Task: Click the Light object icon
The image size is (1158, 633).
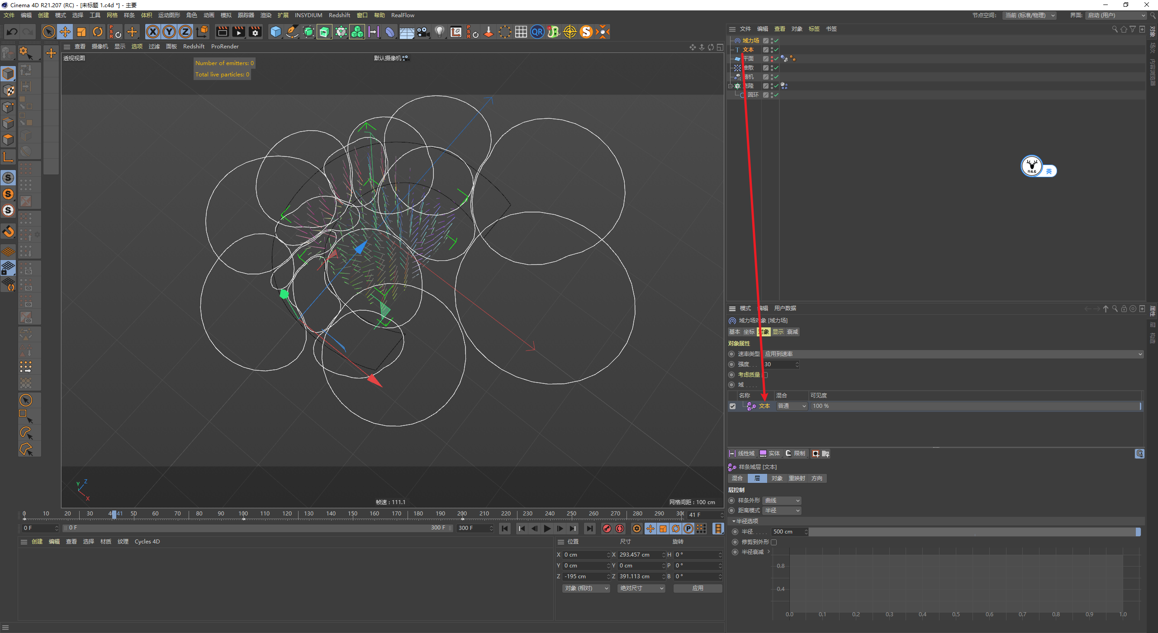Action: click(x=439, y=32)
